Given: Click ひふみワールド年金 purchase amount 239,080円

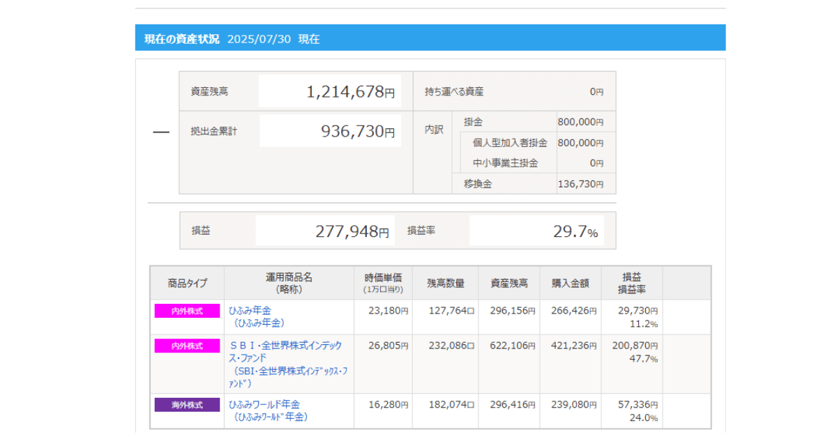Looking at the screenshot, I should pos(574,405).
